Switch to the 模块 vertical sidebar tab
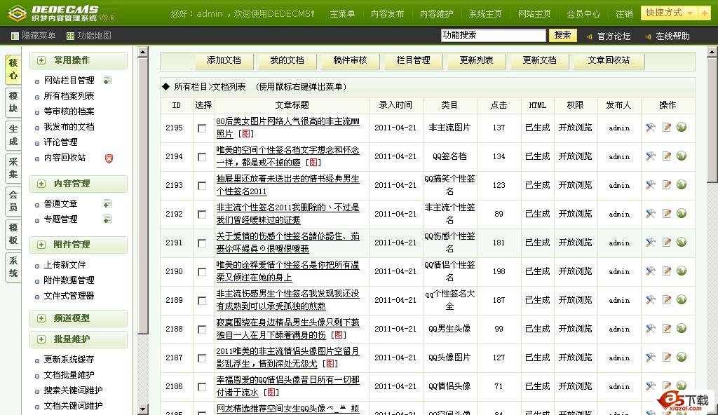 pos(13,102)
